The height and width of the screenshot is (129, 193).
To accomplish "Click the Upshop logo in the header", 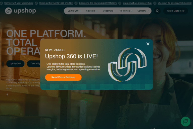I will tap(20, 11).
